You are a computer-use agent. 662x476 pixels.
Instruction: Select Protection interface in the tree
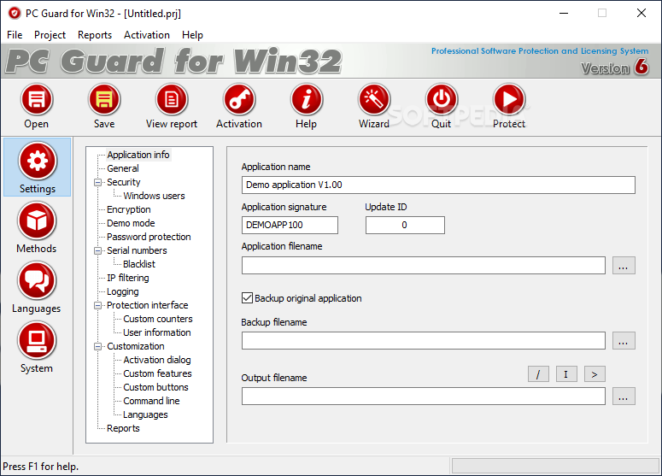click(147, 305)
